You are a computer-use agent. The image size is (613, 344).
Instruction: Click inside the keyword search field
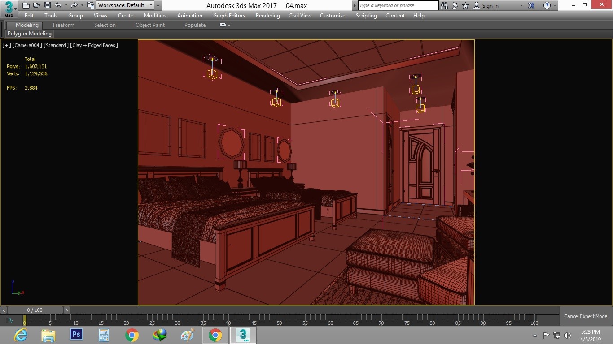(x=397, y=5)
